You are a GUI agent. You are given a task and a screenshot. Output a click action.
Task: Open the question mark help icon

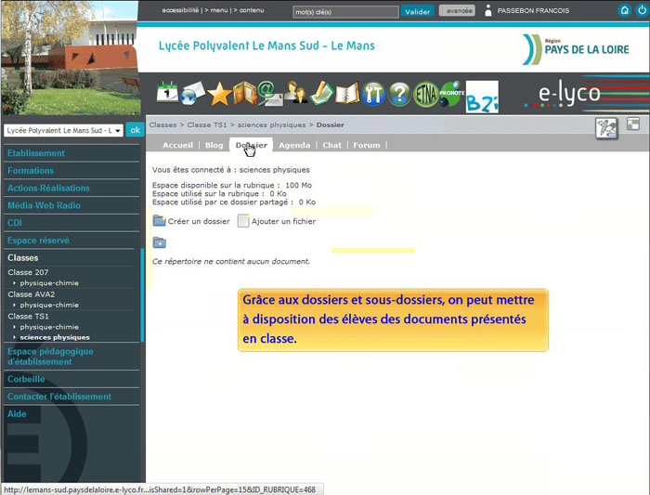point(399,94)
